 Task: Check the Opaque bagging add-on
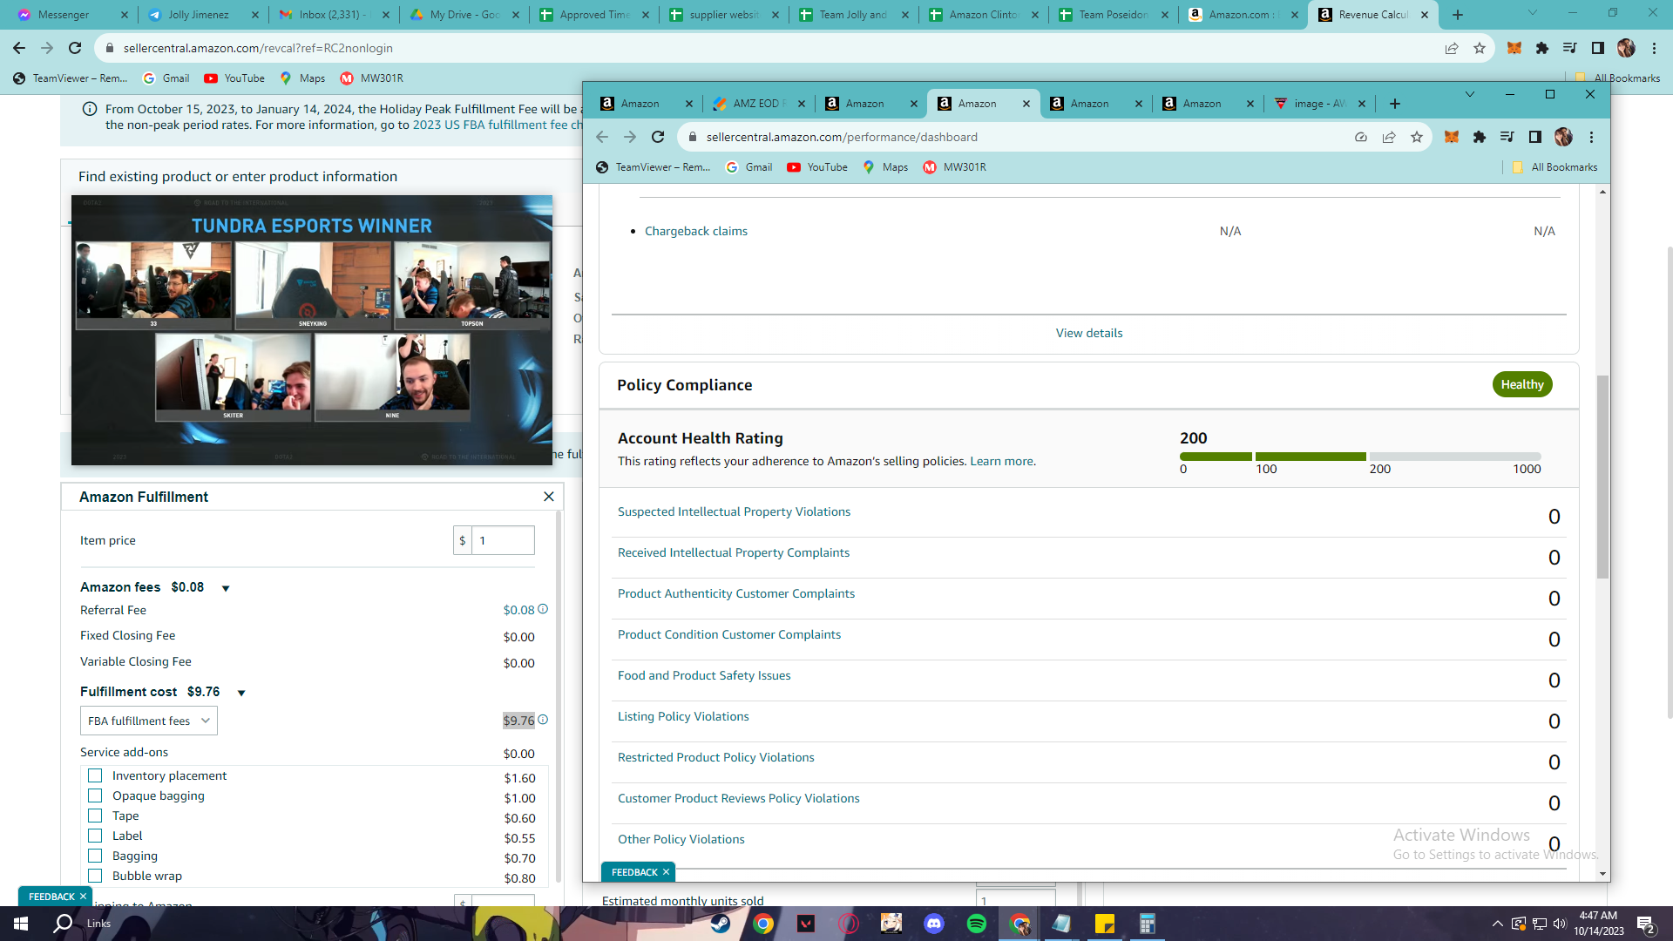(x=95, y=795)
